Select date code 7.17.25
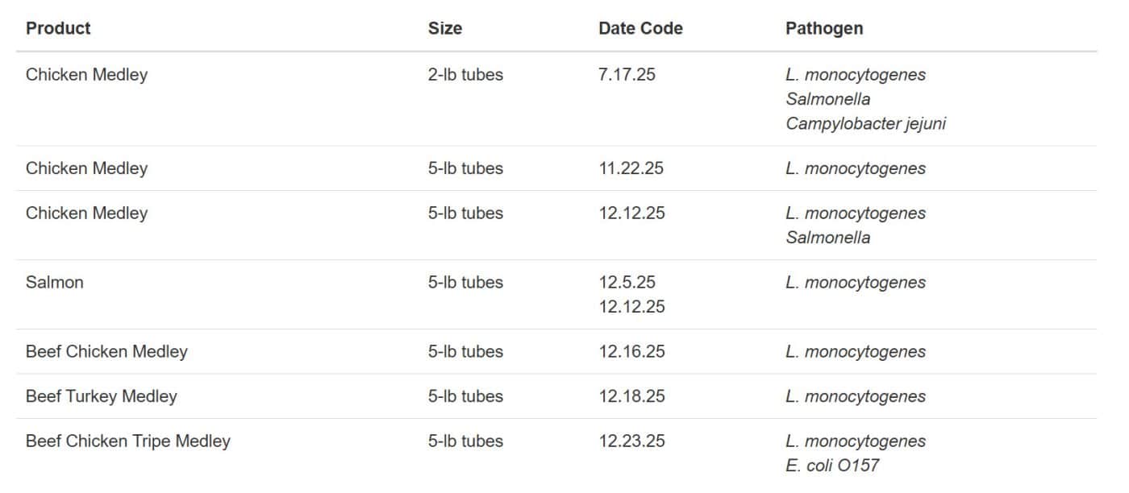The width and height of the screenshot is (1129, 493). tap(627, 75)
